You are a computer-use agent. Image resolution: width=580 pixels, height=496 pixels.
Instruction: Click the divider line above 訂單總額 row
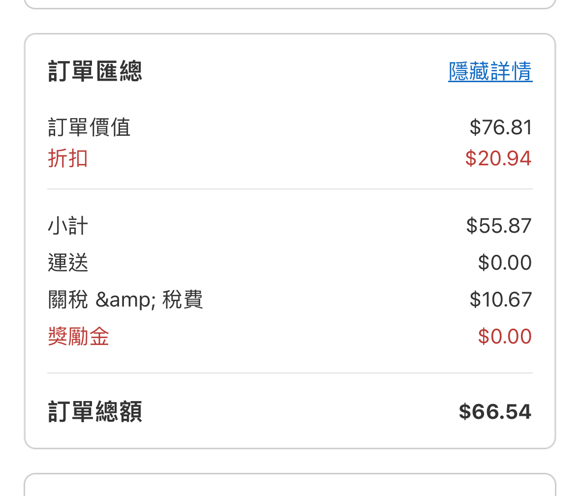coord(290,373)
